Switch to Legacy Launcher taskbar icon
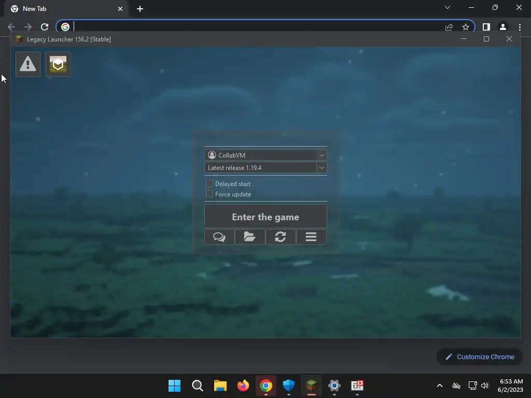Screen dimensions: 531x398 pos(312,386)
